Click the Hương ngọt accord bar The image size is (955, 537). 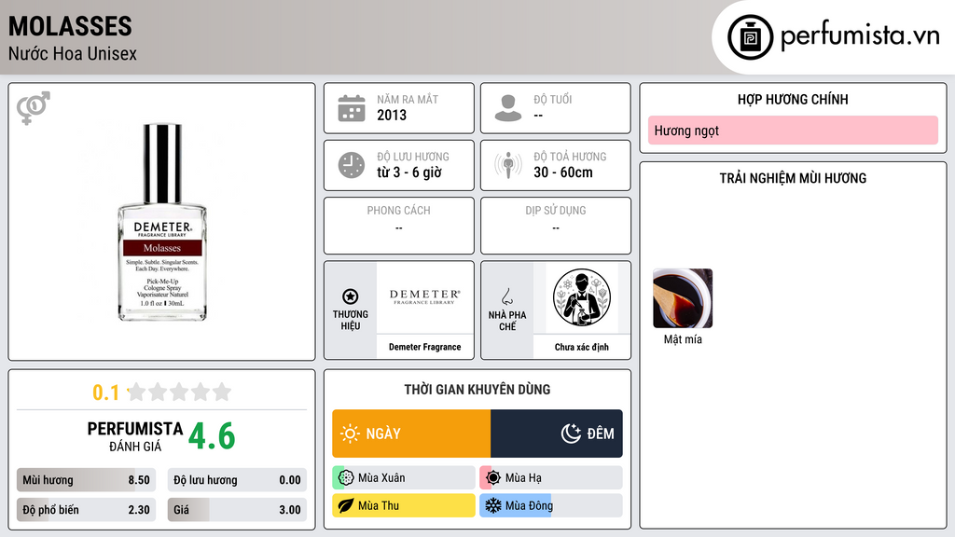tap(793, 131)
